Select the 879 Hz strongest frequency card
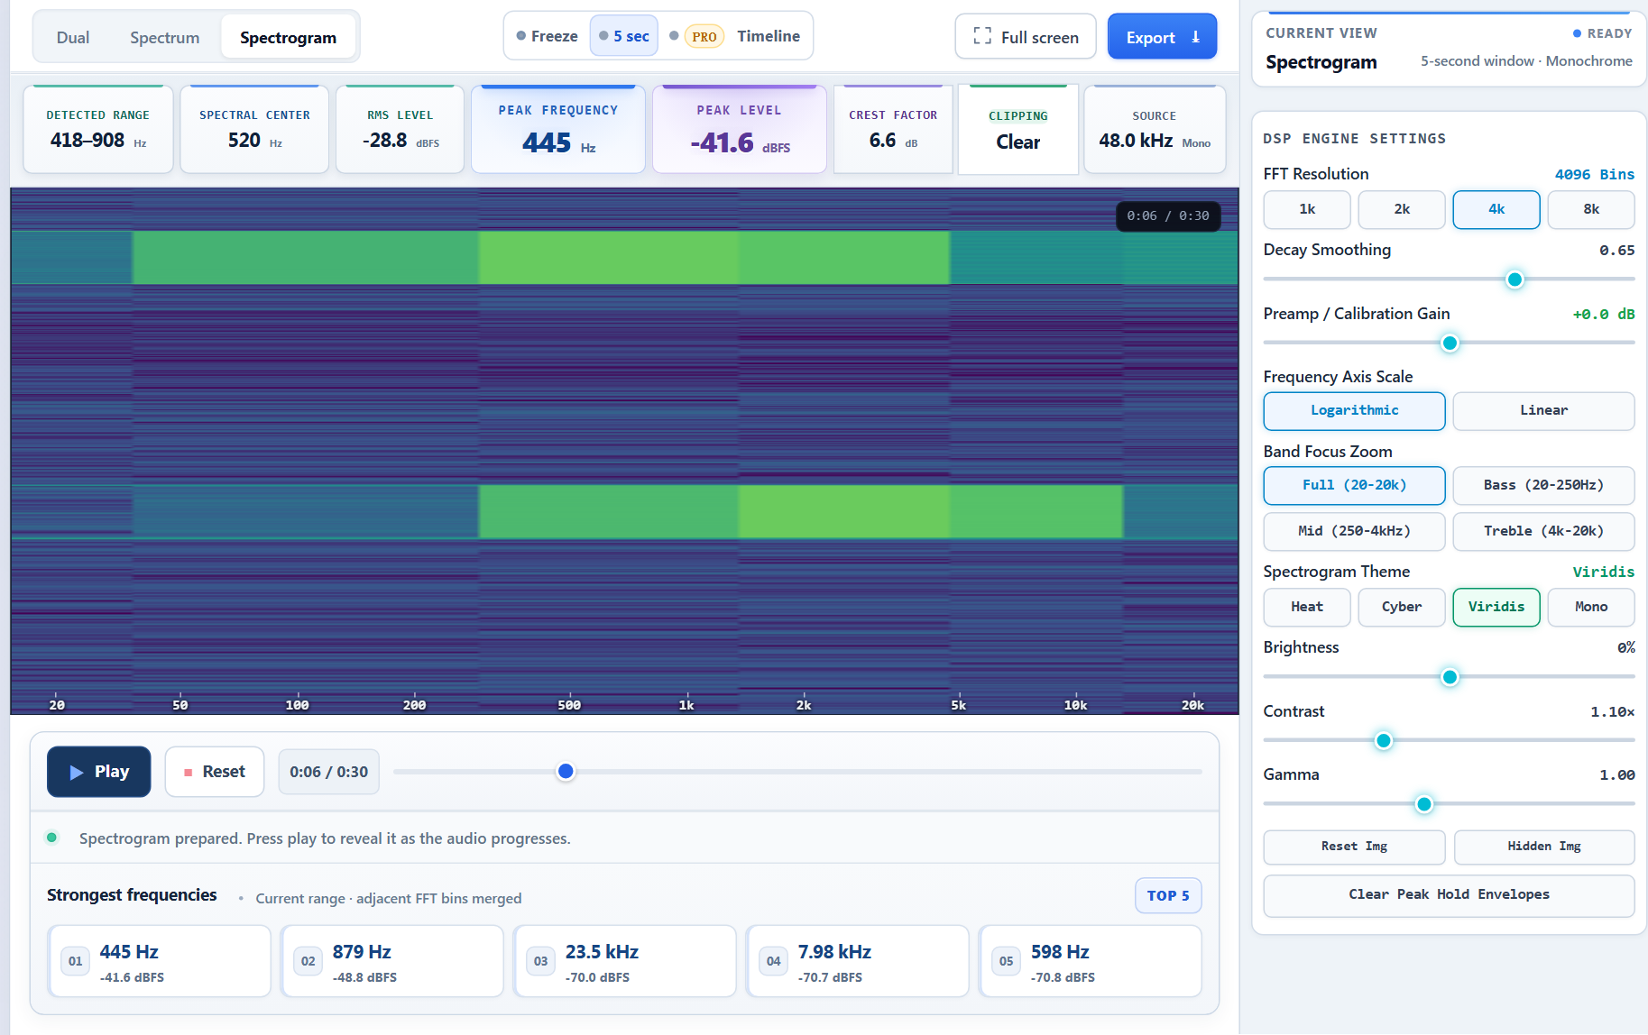 (x=392, y=962)
